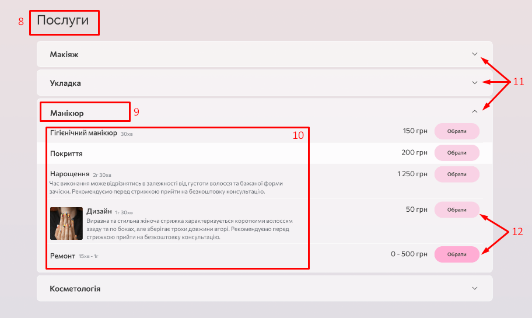The height and width of the screenshot is (318, 532).
Task: Click the Укладка category title
Action: click(65, 83)
